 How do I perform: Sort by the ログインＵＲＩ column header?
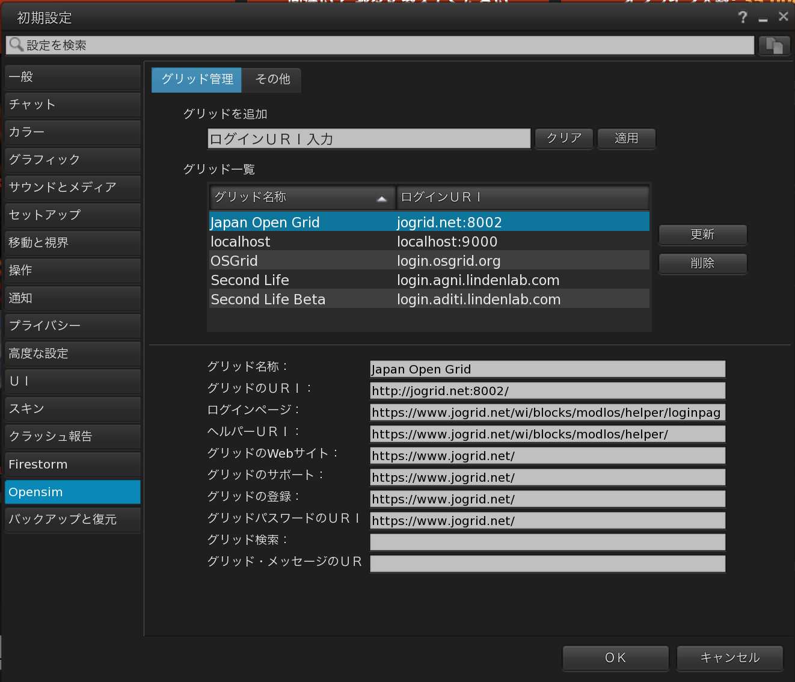pyautogui.click(x=523, y=197)
